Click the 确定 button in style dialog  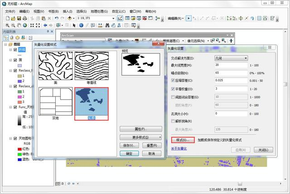(129, 154)
